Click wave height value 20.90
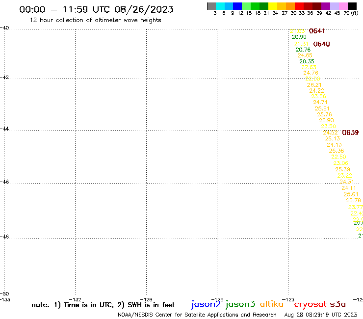 click(x=299, y=37)
